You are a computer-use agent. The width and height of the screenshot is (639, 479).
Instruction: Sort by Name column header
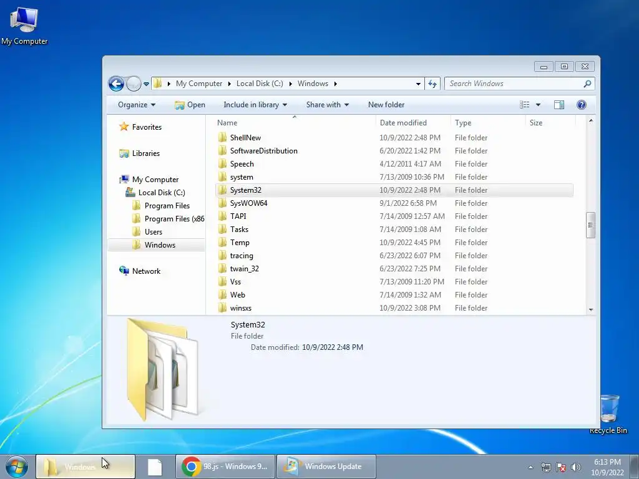point(227,123)
